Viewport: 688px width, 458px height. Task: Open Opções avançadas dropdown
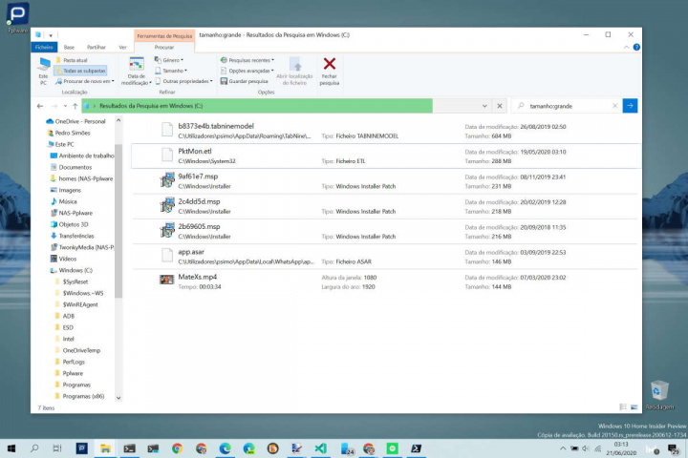[x=250, y=71]
